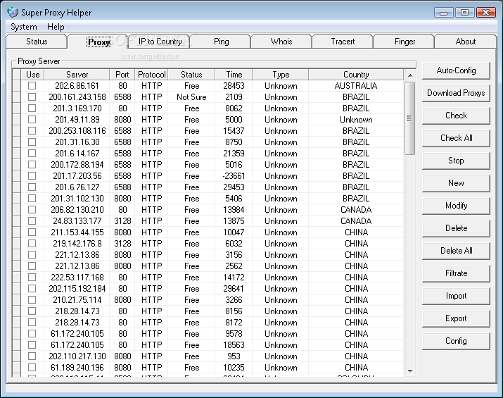
Task: Click the Download Proxys button
Action: point(456,93)
